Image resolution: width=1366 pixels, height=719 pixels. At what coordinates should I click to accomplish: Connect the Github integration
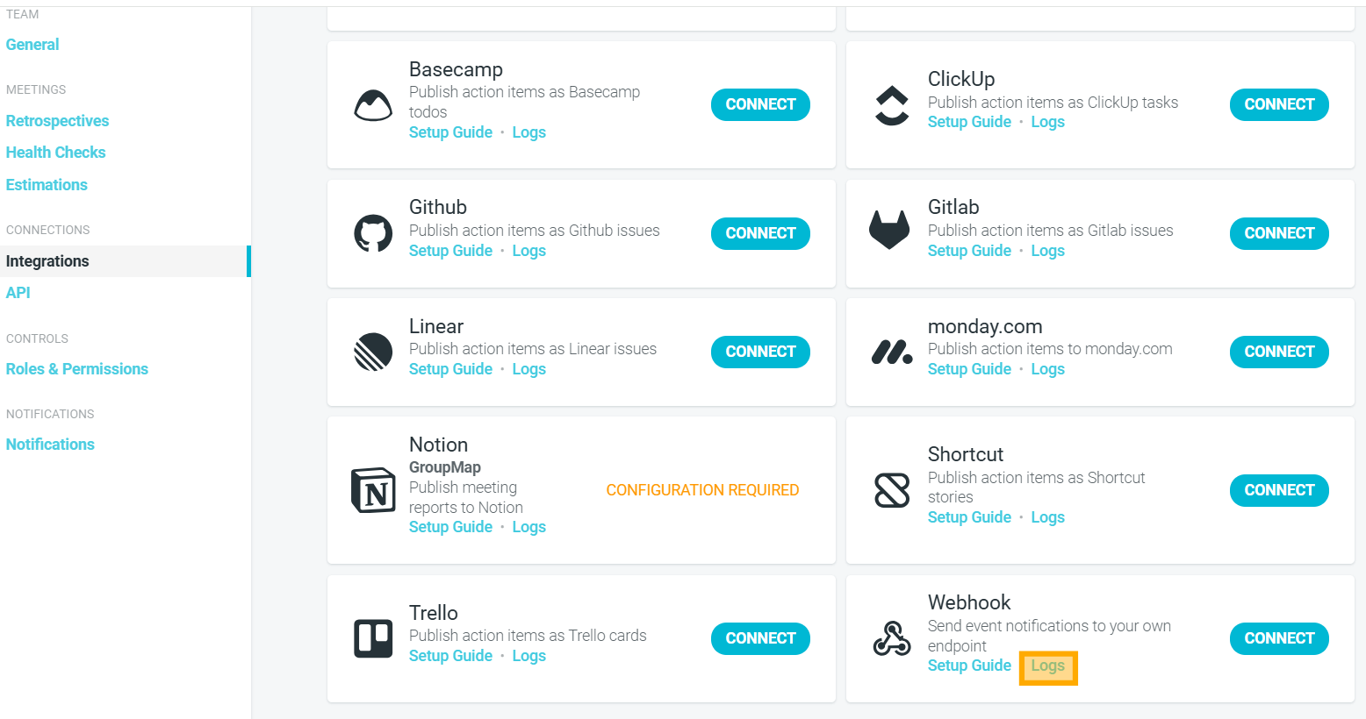[760, 233]
